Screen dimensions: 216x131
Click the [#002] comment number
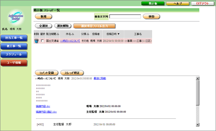point(40,124)
